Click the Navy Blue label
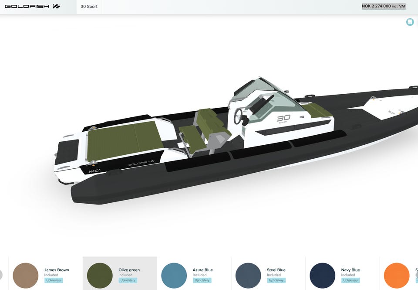Image resolution: width=418 pixels, height=290 pixels. click(x=350, y=270)
